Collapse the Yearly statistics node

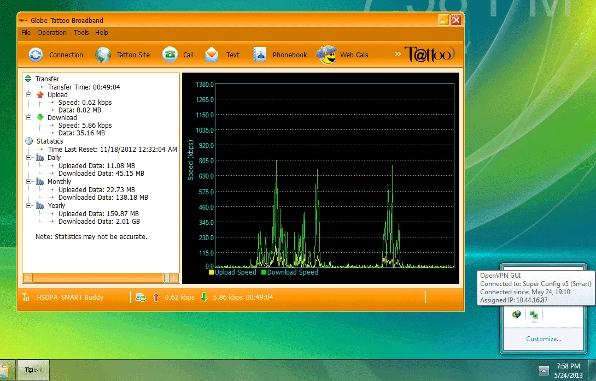28,206
